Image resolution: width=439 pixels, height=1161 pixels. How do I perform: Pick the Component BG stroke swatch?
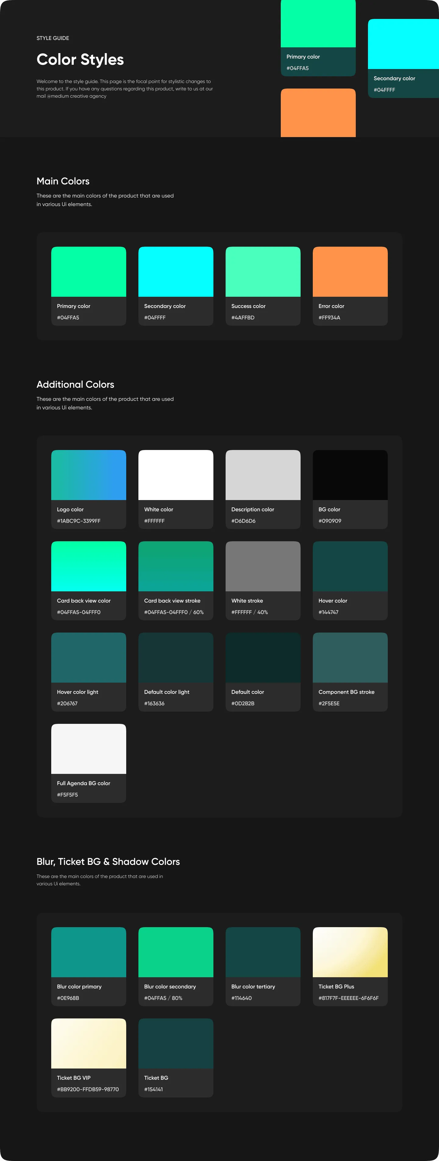pyautogui.click(x=350, y=658)
